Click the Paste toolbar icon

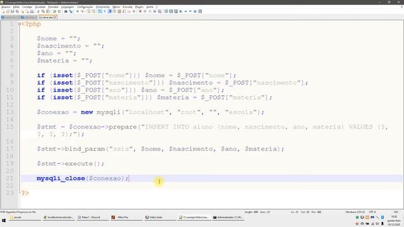tap(48, 11)
